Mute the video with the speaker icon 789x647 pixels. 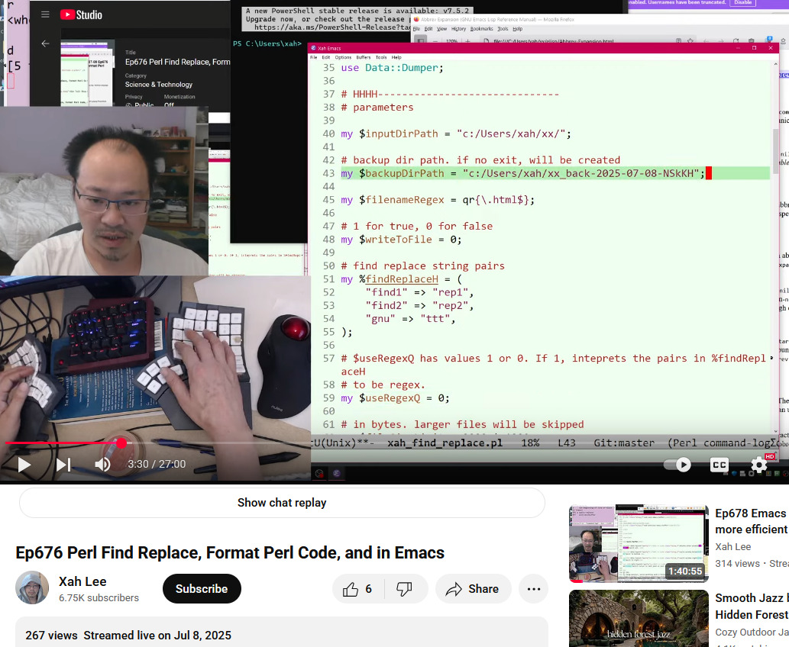102,464
